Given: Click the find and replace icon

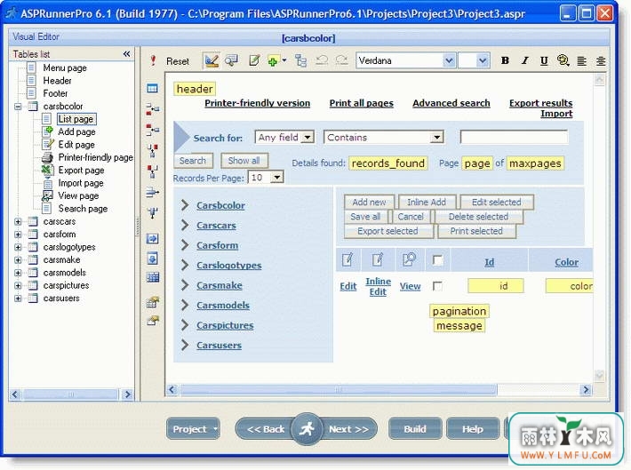Looking at the screenshot, I should [563, 60].
